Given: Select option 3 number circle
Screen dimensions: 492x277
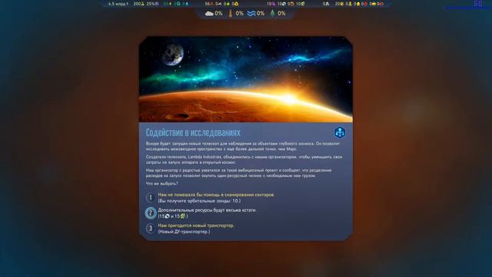Looking at the screenshot, I should [151, 229].
